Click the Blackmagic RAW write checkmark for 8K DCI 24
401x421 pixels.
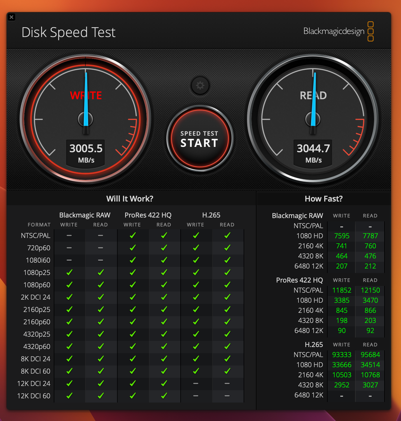pyautogui.click(x=69, y=359)
